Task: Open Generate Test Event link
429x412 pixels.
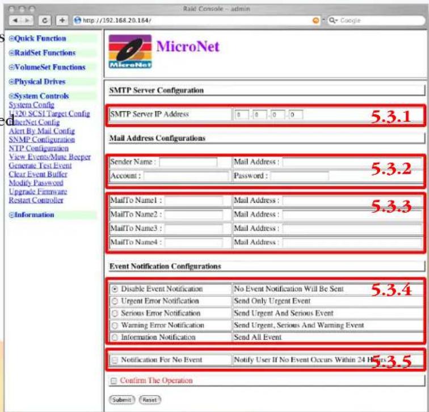Action: click(40, 166)
